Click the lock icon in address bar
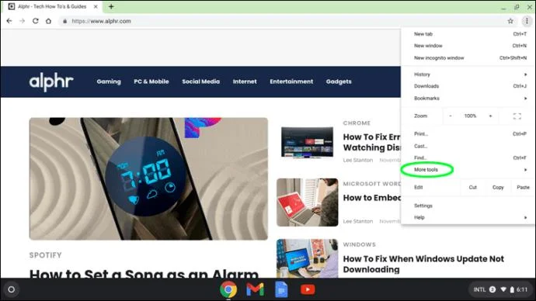This screenshot has width=536, height=301. click(x=64, y=21)
